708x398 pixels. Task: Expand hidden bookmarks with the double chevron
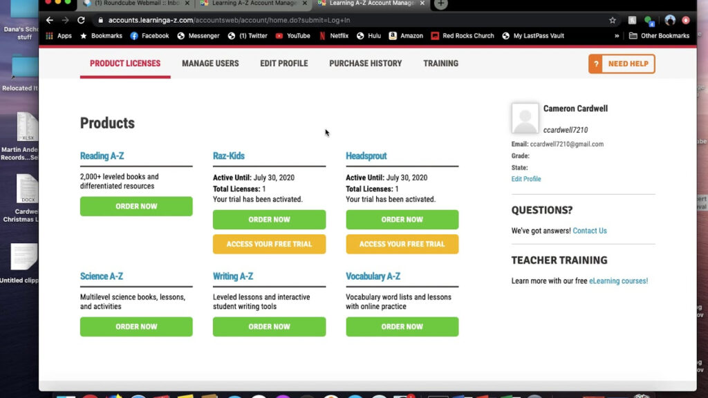pos(617,36)
